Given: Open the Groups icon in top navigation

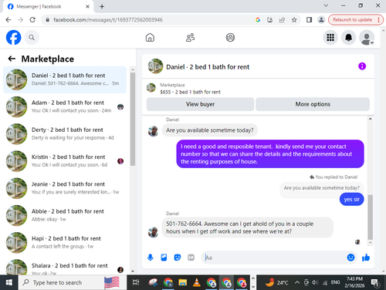Looking at the screenshot, I should (x=230, y=38).
